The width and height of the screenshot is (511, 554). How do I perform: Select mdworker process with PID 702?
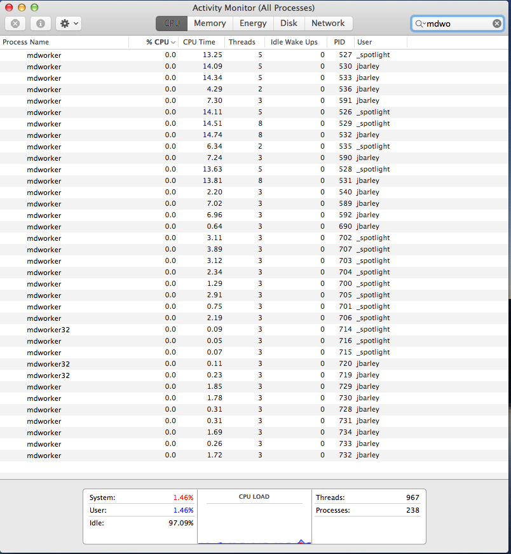tap(254, 238)
